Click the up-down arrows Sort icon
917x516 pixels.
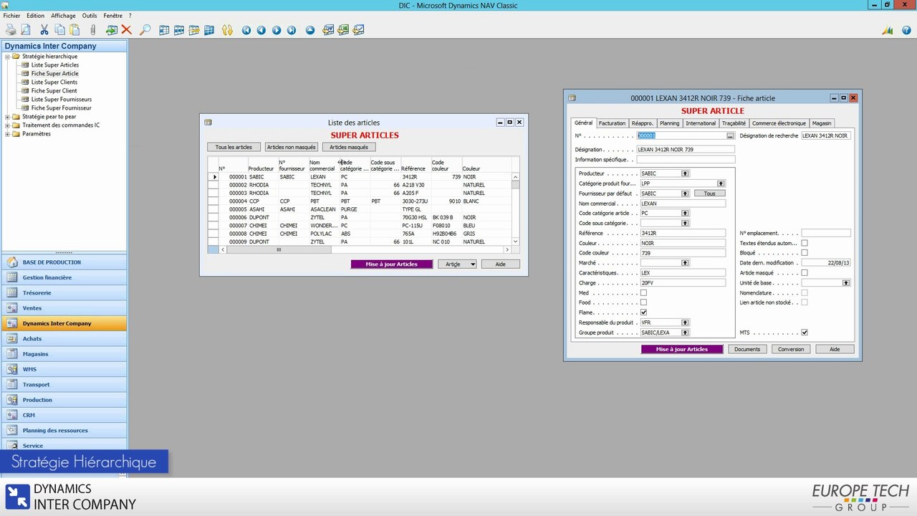pyautogui.click(x=227, y=30)
